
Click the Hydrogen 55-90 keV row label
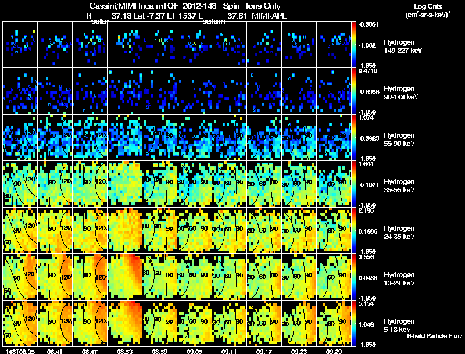[x=399, y=140]
